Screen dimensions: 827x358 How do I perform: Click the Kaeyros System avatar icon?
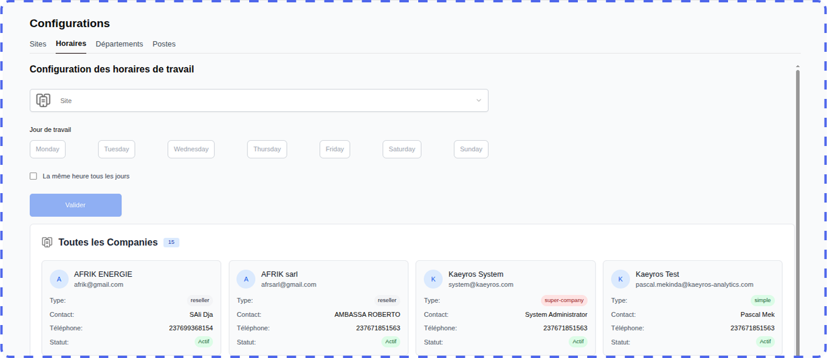(434, 279)
